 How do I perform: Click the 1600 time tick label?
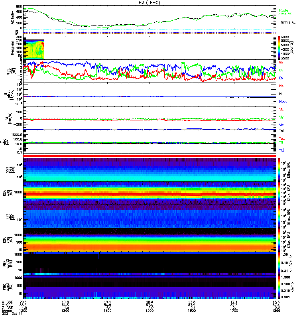click(192, 311)
